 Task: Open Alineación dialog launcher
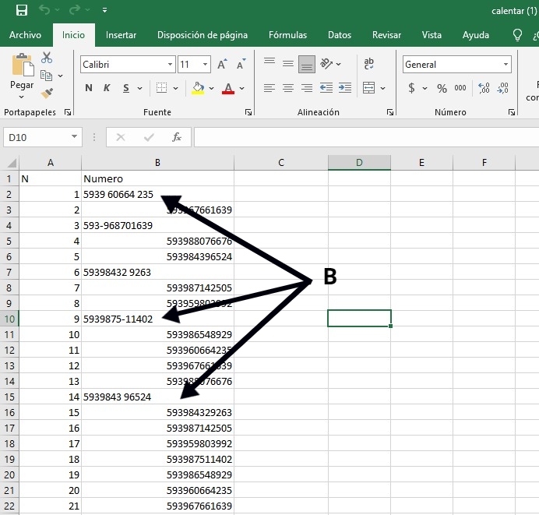pos(390,112)
